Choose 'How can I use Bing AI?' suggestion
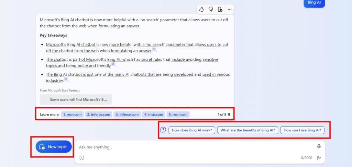 [x=302, y=130]
